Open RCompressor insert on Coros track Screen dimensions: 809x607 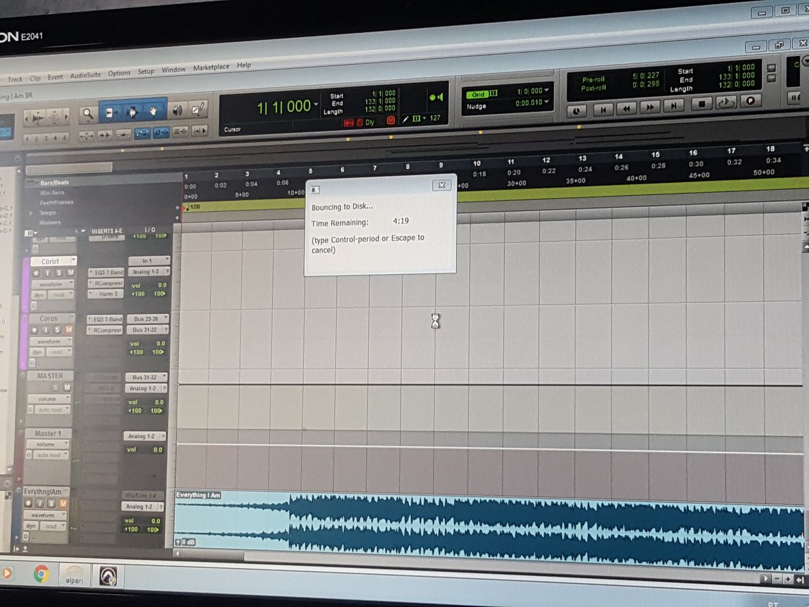(x=104, y=330)
